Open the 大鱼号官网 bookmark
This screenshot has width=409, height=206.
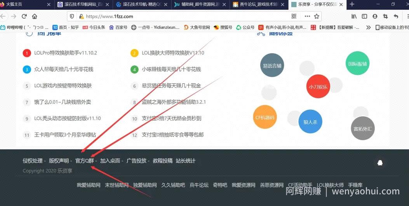coord(197,27)
